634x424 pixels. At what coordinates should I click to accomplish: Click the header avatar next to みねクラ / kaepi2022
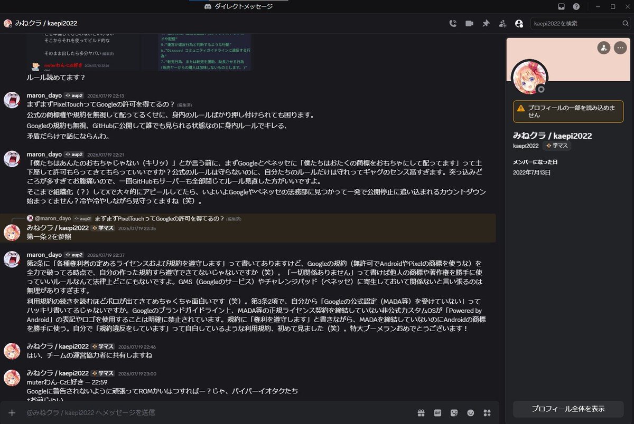pos(8,23)
